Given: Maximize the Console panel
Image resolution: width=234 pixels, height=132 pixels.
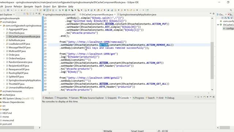Looking at the screenshot, I should click(x=214, y=97).
